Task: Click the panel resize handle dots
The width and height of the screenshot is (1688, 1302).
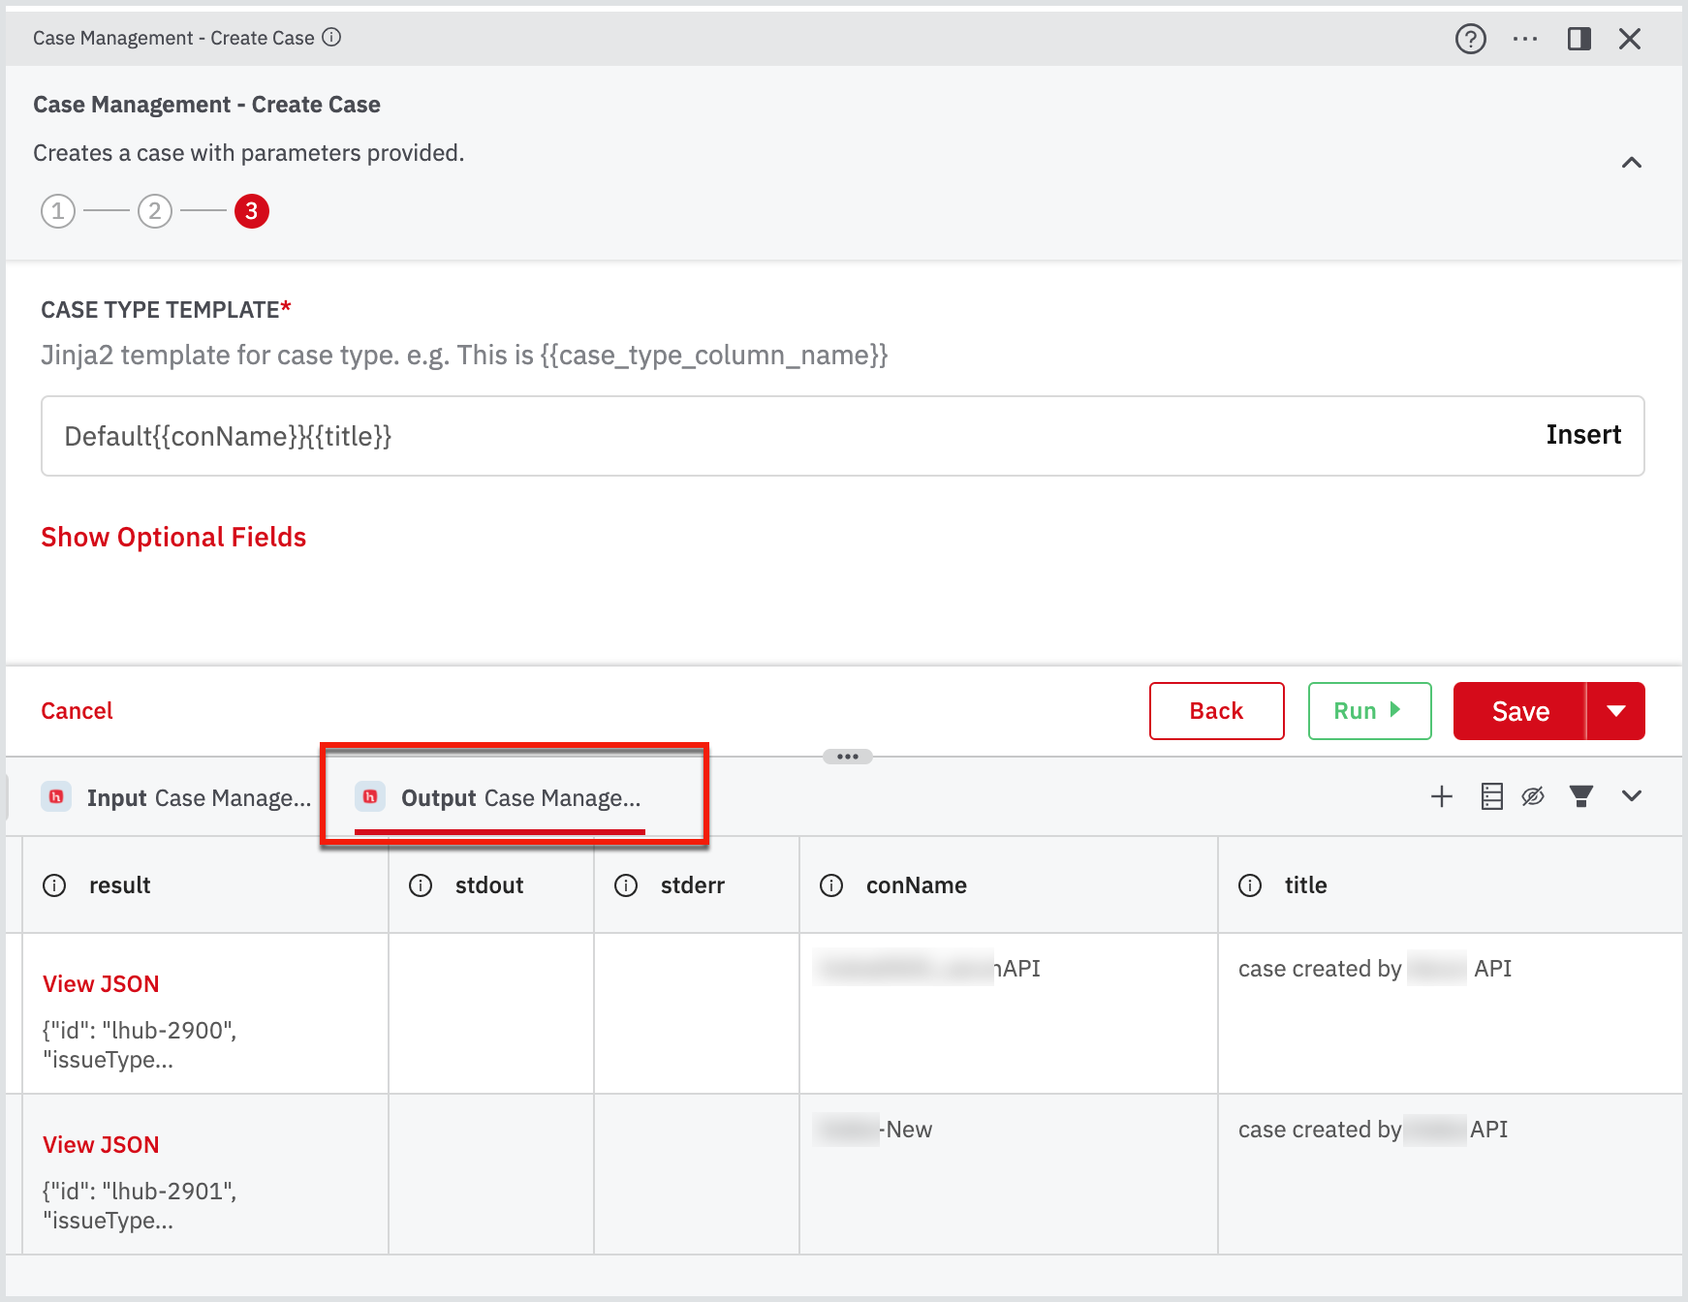Action: pos(848,757)
